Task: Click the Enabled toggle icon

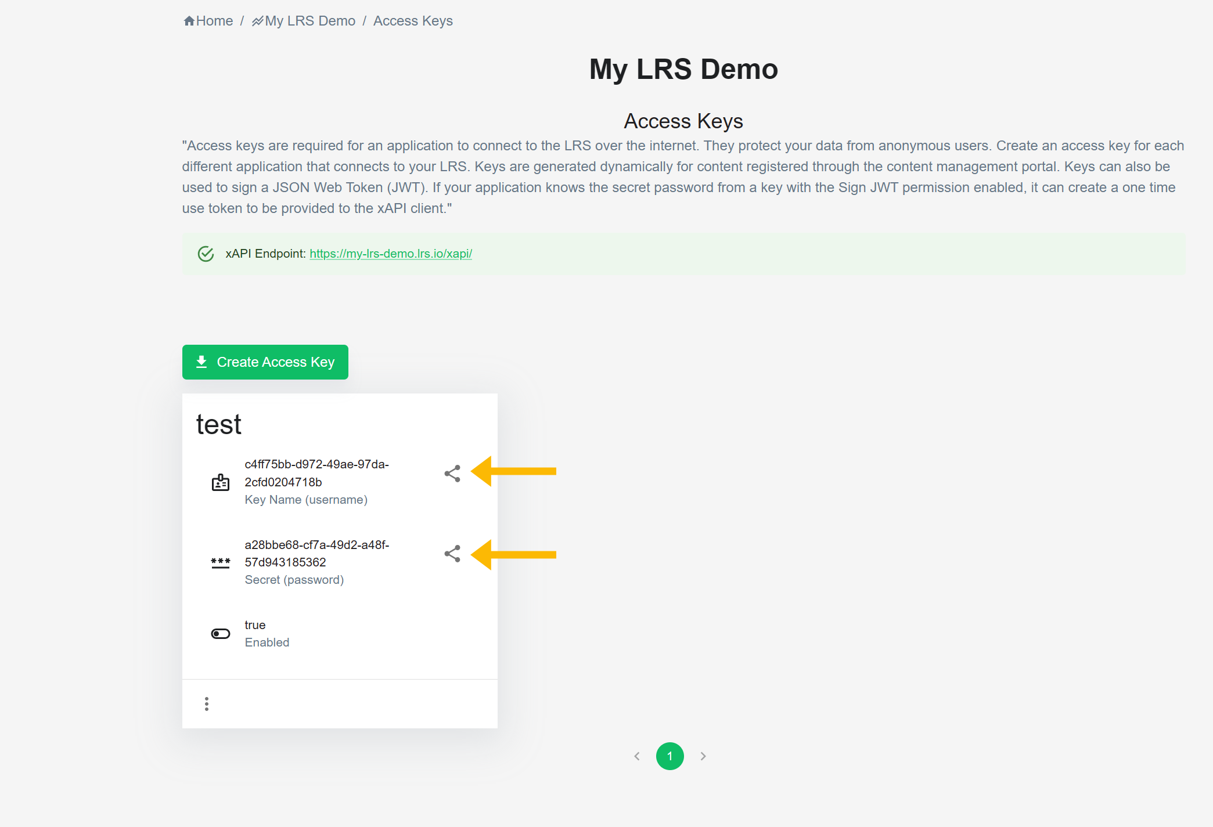Action: (220, 634)
